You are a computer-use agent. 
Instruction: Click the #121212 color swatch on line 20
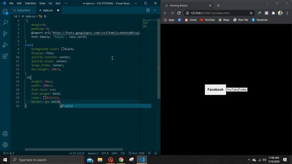coord(45,97)
